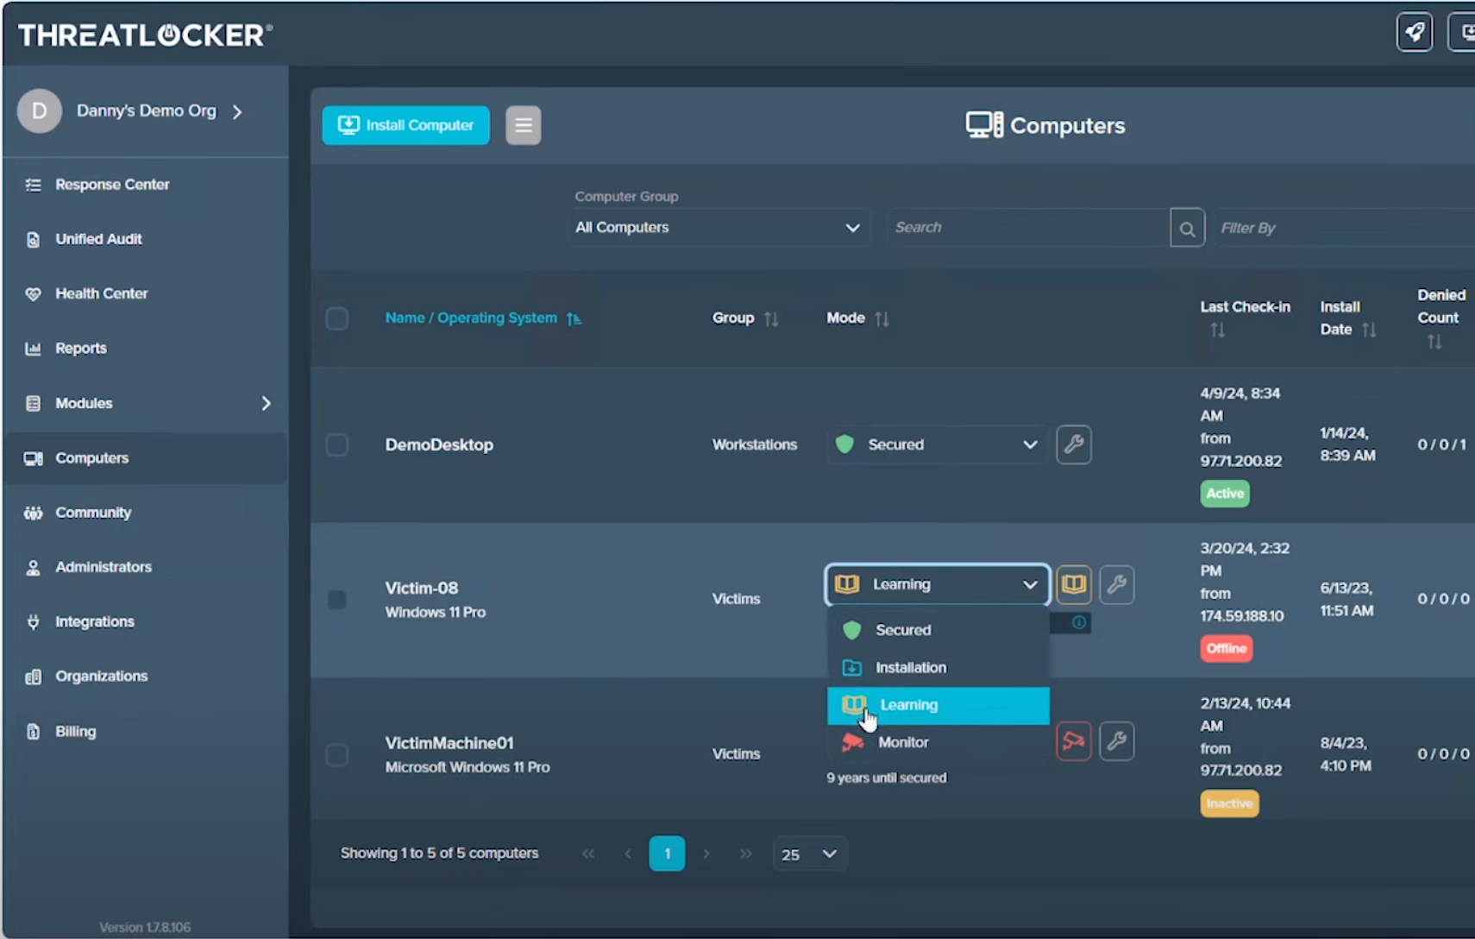1475x939 pixels.
Task: Click the ThreatLocker logo
Action: (x=145, y=35)
